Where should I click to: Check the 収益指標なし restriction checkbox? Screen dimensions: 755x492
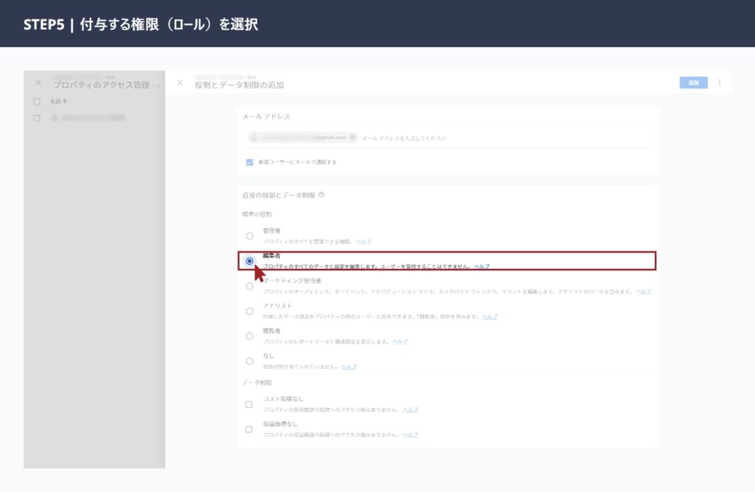coord(249,429)
